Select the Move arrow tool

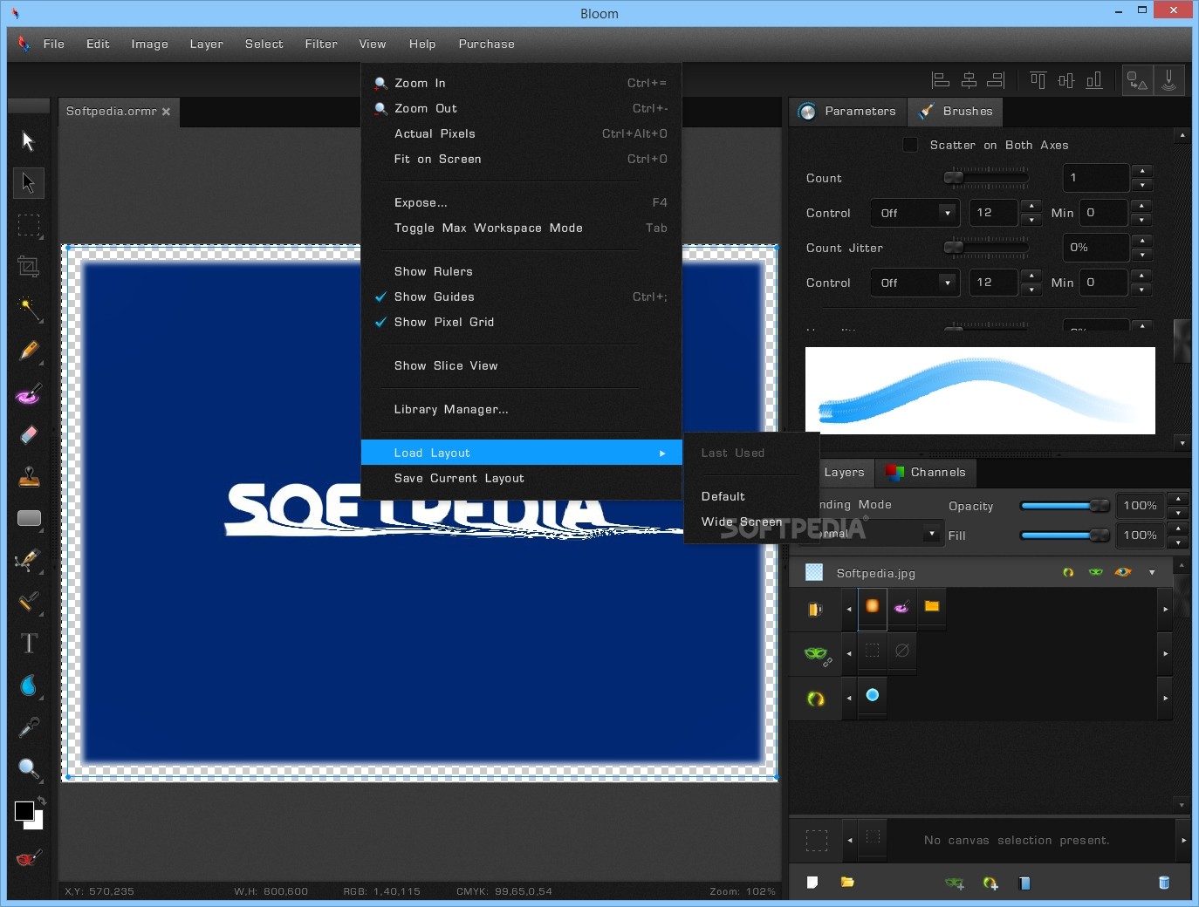pos(28,141)
